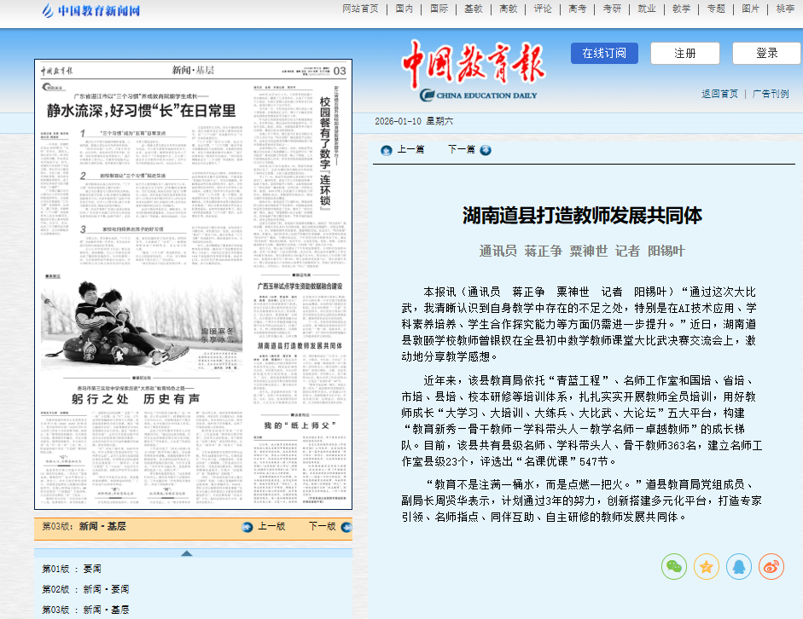Share article to QQ penguin icon
Image resolution: width=803 pixels, height=619 pixels.
click(x=739, y=566)
